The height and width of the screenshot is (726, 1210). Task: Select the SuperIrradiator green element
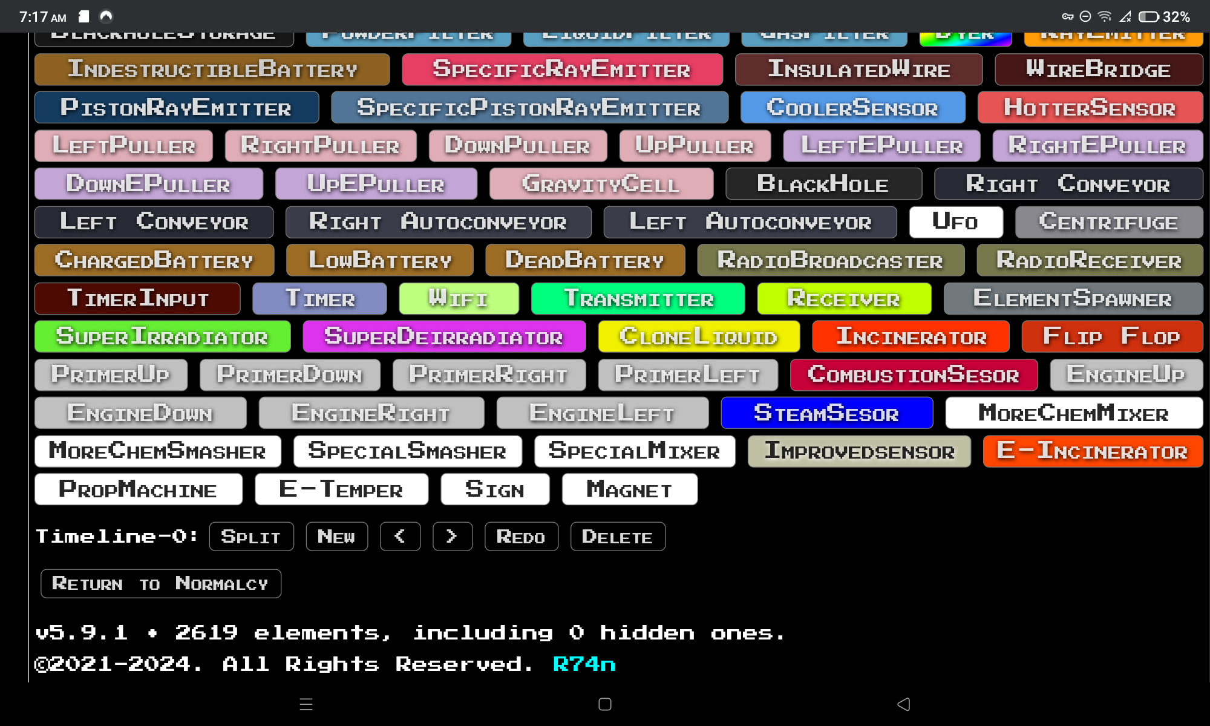pyautogui.click(x=162, y=337)
